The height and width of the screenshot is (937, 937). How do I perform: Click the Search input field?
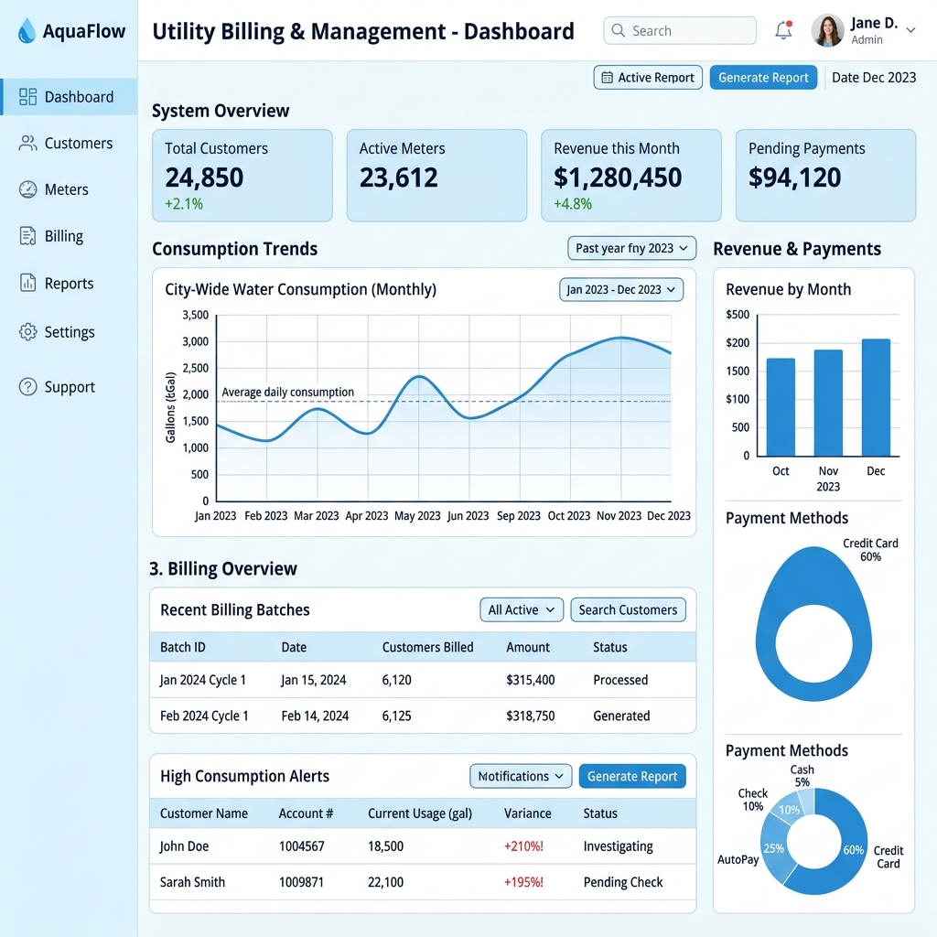pyautogui.click(x=680, y=30)
